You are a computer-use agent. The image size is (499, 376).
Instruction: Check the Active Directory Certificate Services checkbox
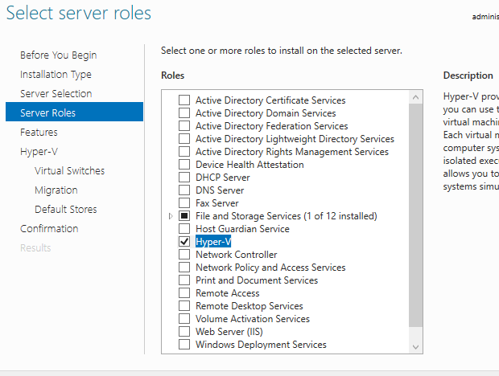184,100
